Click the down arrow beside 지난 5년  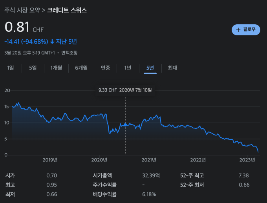[52, 42]
